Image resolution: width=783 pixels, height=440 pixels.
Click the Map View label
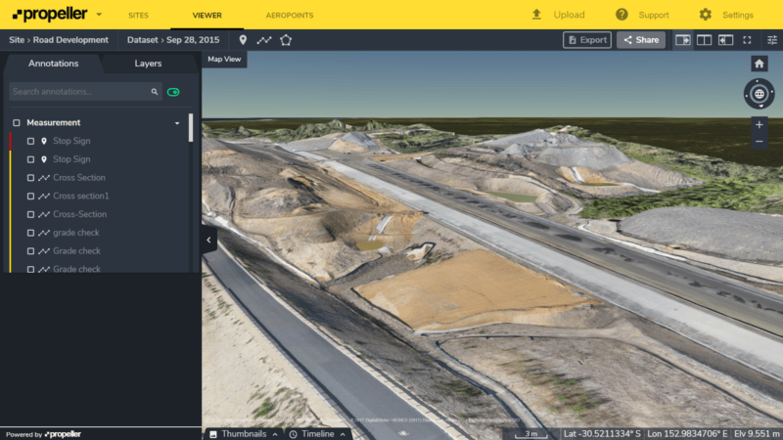pos(224,59)
